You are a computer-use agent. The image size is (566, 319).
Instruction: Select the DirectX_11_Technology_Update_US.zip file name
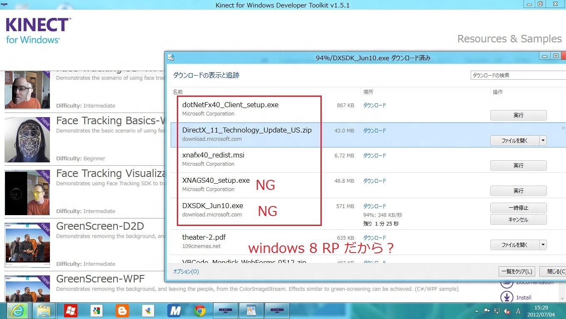(x=247, y=130)
